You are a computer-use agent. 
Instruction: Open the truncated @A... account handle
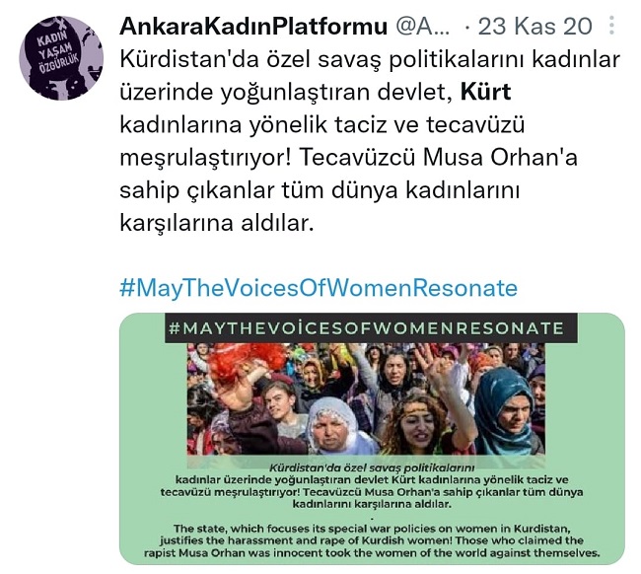pyautogui.click(x=423, y=27)
